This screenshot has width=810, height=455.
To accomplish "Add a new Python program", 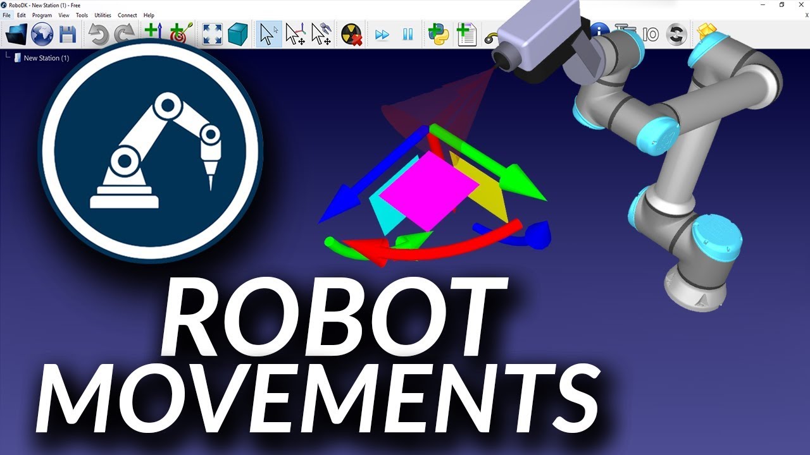I will tap(438, 34).
